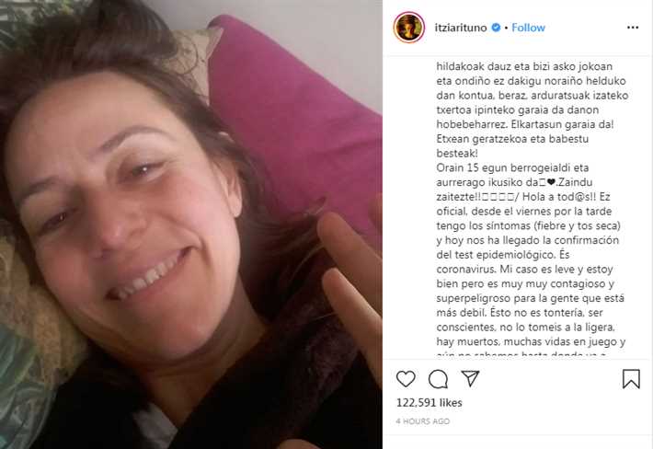This screenshot has width=653, height=449.
Task: Open comments via the speech bubble icon
Action: click(x=438, y=379)
